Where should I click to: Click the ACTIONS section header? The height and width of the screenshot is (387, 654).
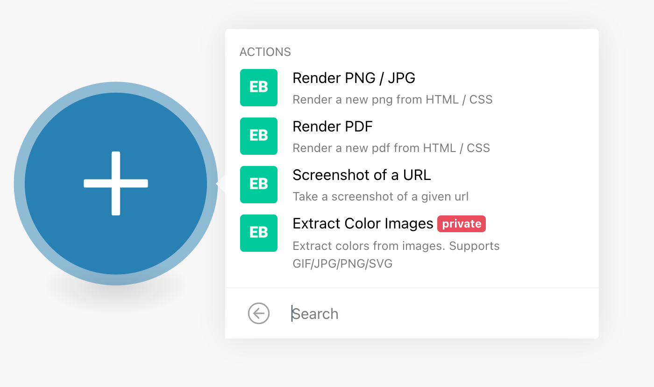[x=265, y=52]
